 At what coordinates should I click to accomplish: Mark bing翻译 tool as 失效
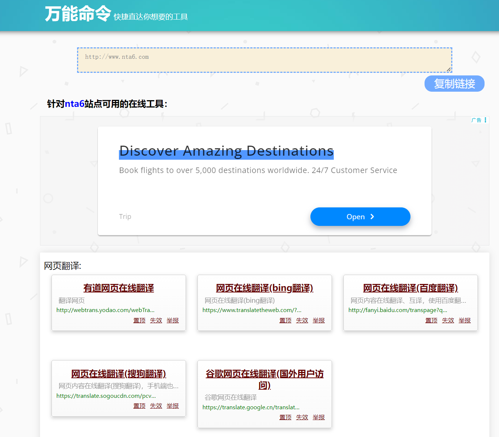coord(302,321)
